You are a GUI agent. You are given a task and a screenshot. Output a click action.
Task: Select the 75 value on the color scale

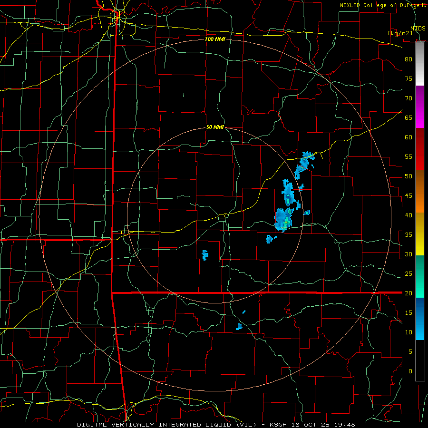[409, 78]
